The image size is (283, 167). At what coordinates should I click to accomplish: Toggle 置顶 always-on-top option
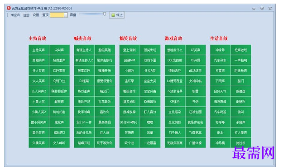[x=45, y=15]
